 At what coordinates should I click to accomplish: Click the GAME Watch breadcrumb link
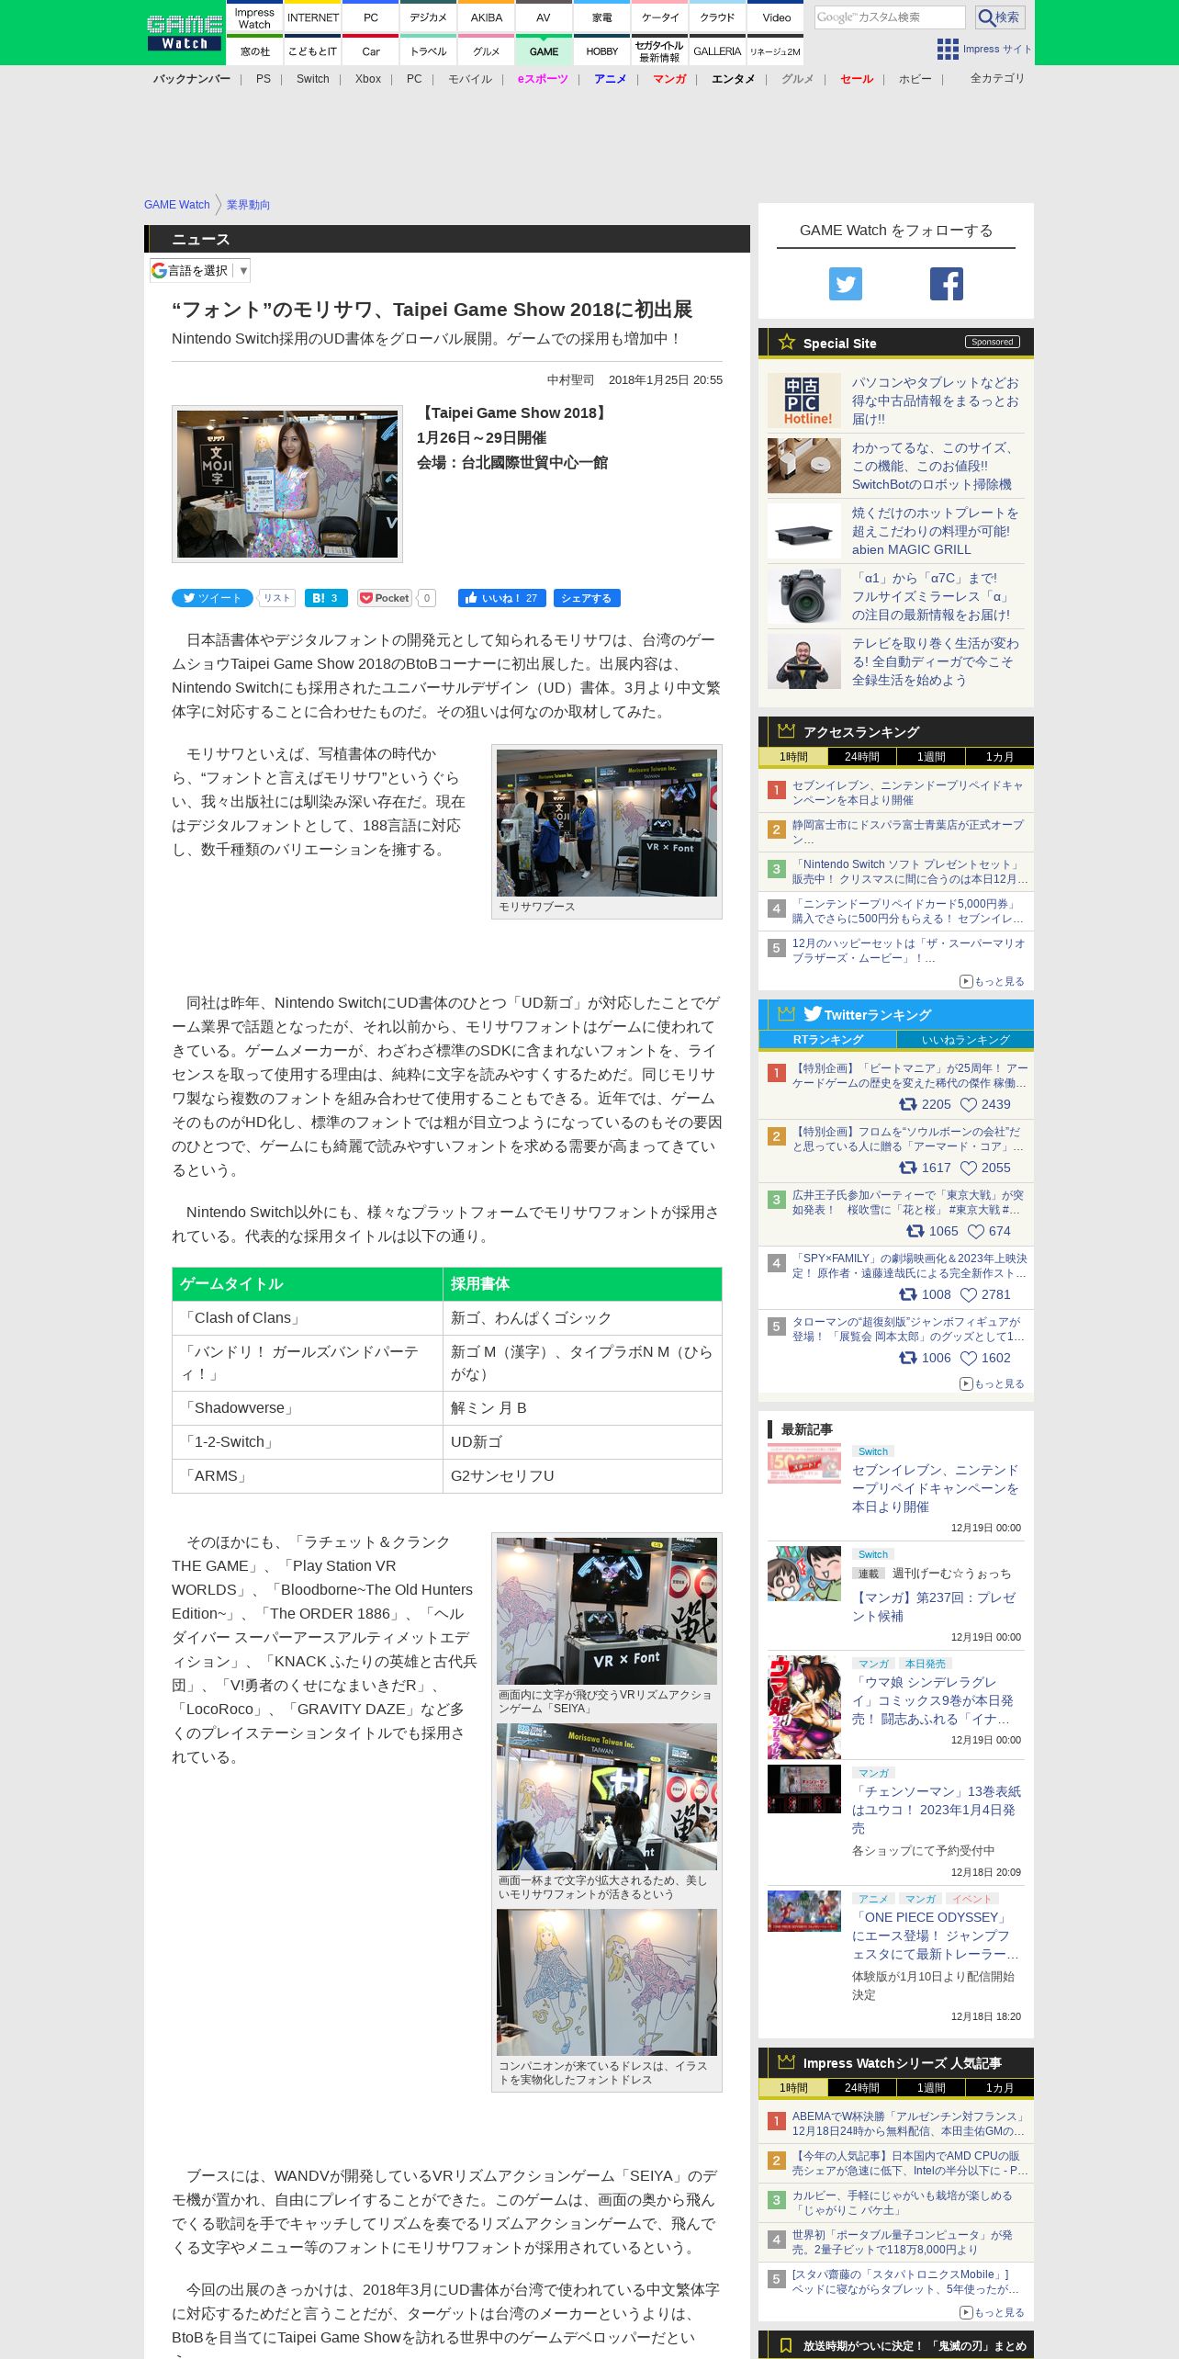click(176, 205)
